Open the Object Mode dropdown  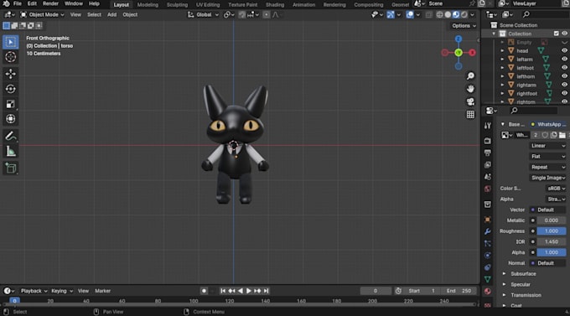click(42, 14)
